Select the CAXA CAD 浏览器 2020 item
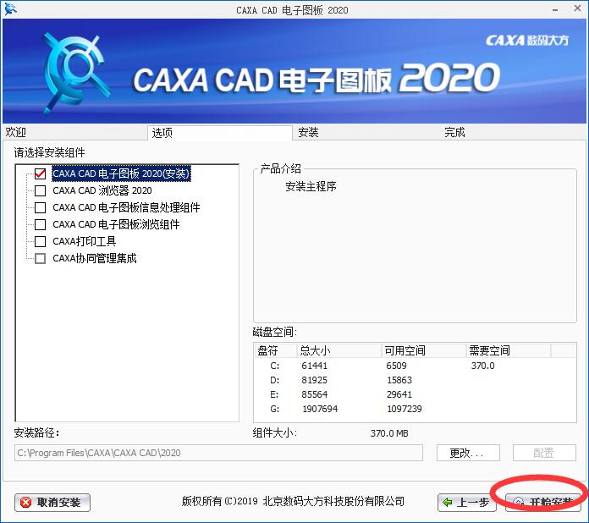Viewport: 589px width, 523px height. (102, 190)
